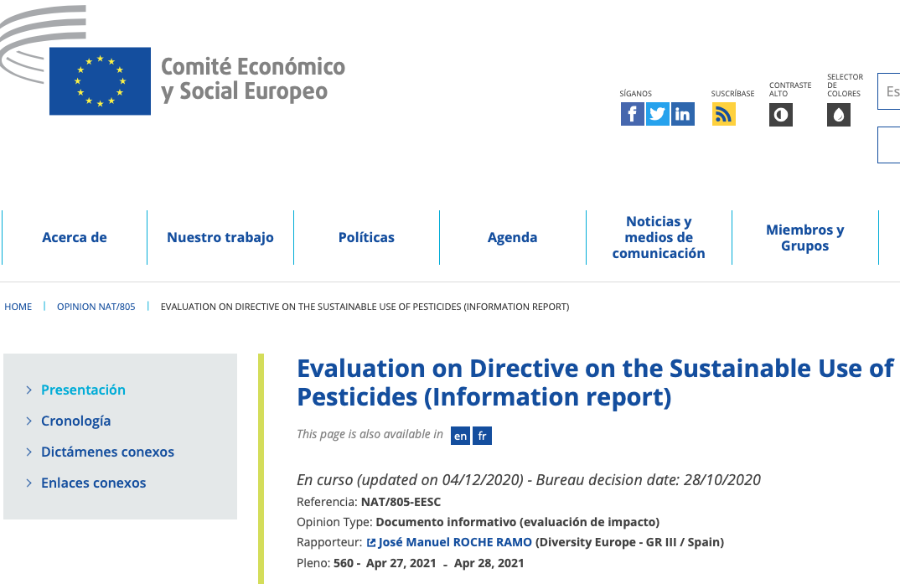Open the Twitter social icon
Image resolution: width=900 pixels, height=584 pixels.
[x=658, y=114]
